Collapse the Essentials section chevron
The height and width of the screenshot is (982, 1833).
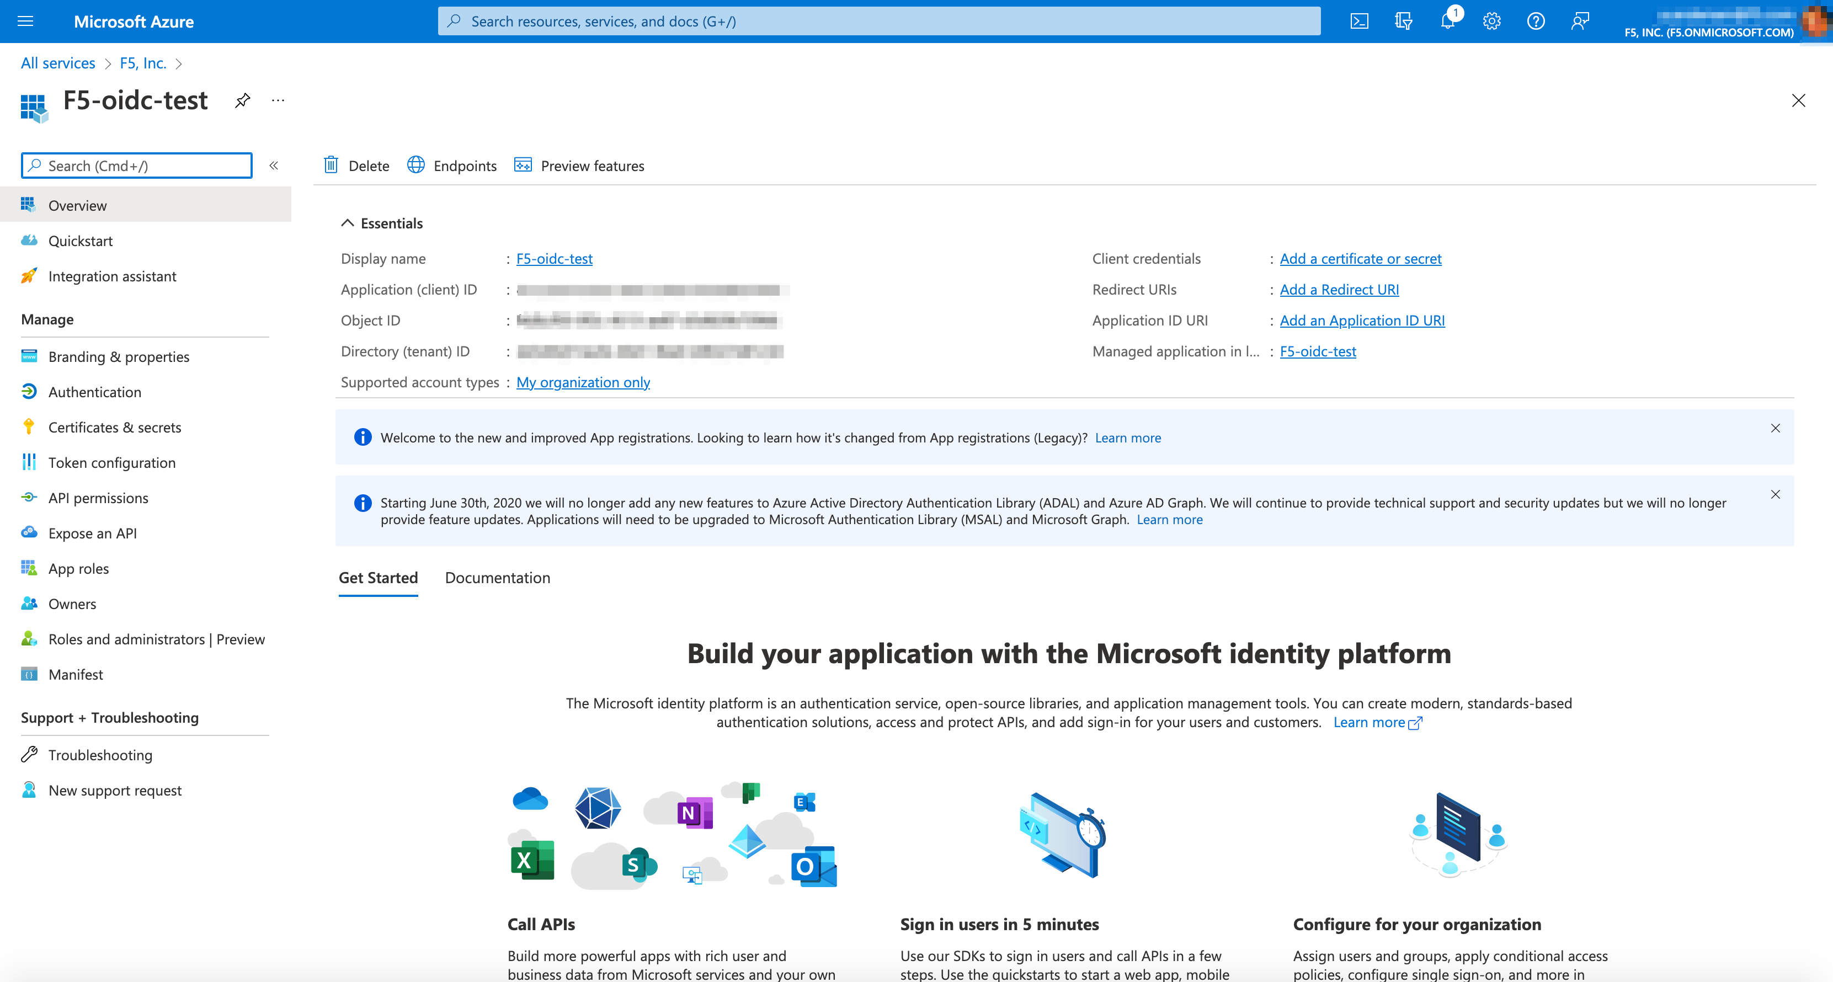pyautogui.click(x=348, y=222)
